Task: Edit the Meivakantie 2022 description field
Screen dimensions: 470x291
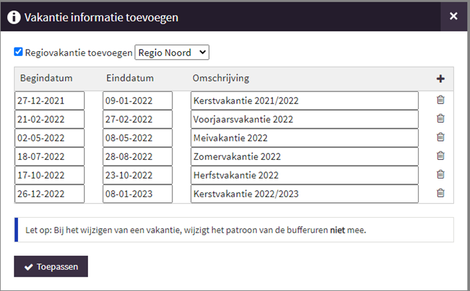Action: pyautogui.click(x=305, y=137)
